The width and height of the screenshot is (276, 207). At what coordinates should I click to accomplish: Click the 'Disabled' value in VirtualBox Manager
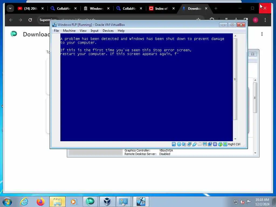click(165, 154)
